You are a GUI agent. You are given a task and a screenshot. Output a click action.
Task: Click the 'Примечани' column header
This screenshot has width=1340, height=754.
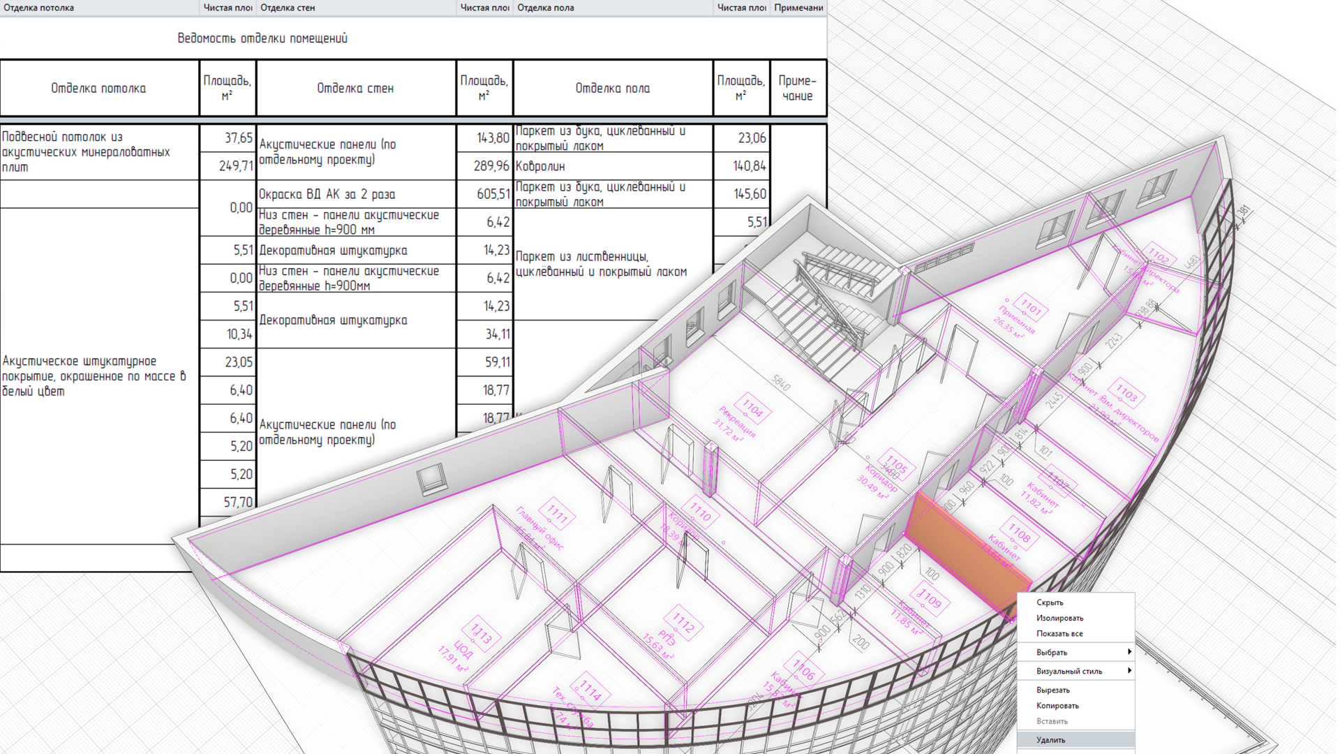point(798,8)
